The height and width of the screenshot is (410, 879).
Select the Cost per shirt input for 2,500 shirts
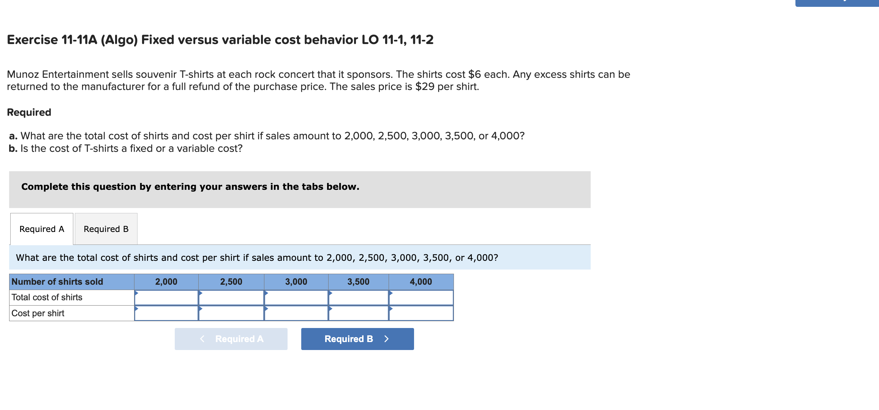(x=231, y=314)
